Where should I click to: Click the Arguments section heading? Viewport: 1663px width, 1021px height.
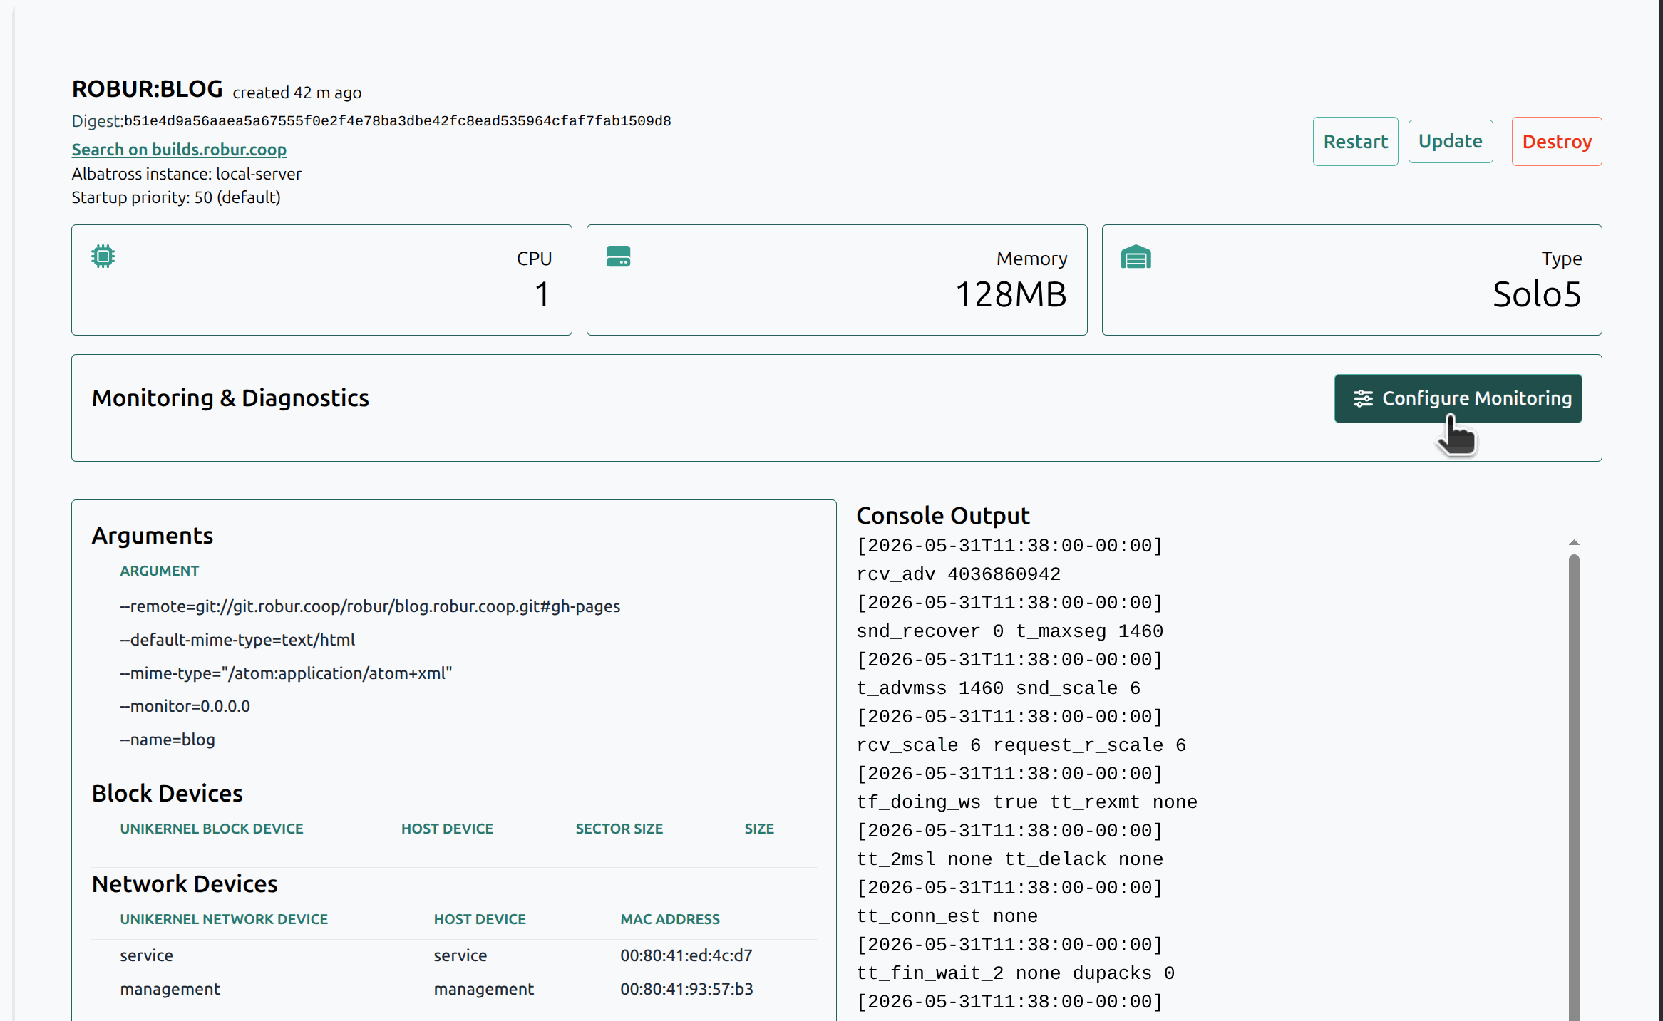pyautogui.click(x=153, y=535)
